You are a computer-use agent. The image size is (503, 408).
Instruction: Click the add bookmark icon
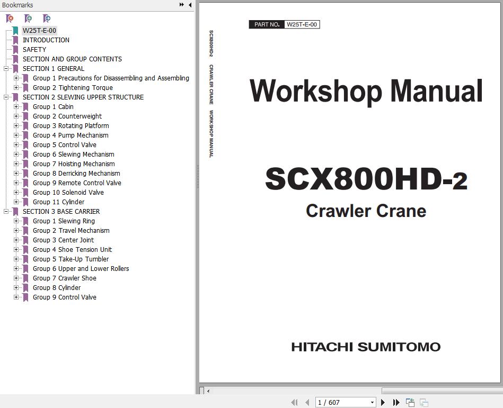[28, 19]
